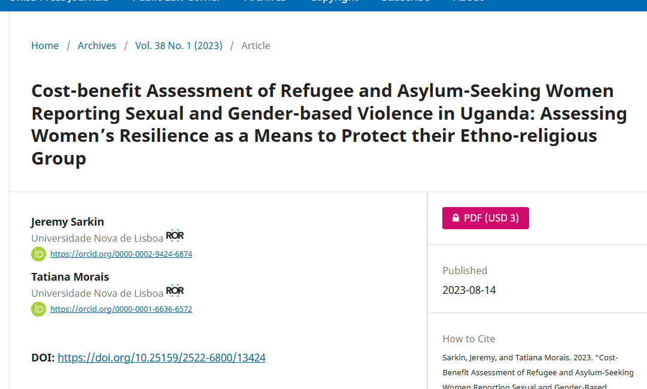Screen dimensions: 647x389
Task: Click the green ORCID icon under Tatiana Morais
Action: click(38, 309)
